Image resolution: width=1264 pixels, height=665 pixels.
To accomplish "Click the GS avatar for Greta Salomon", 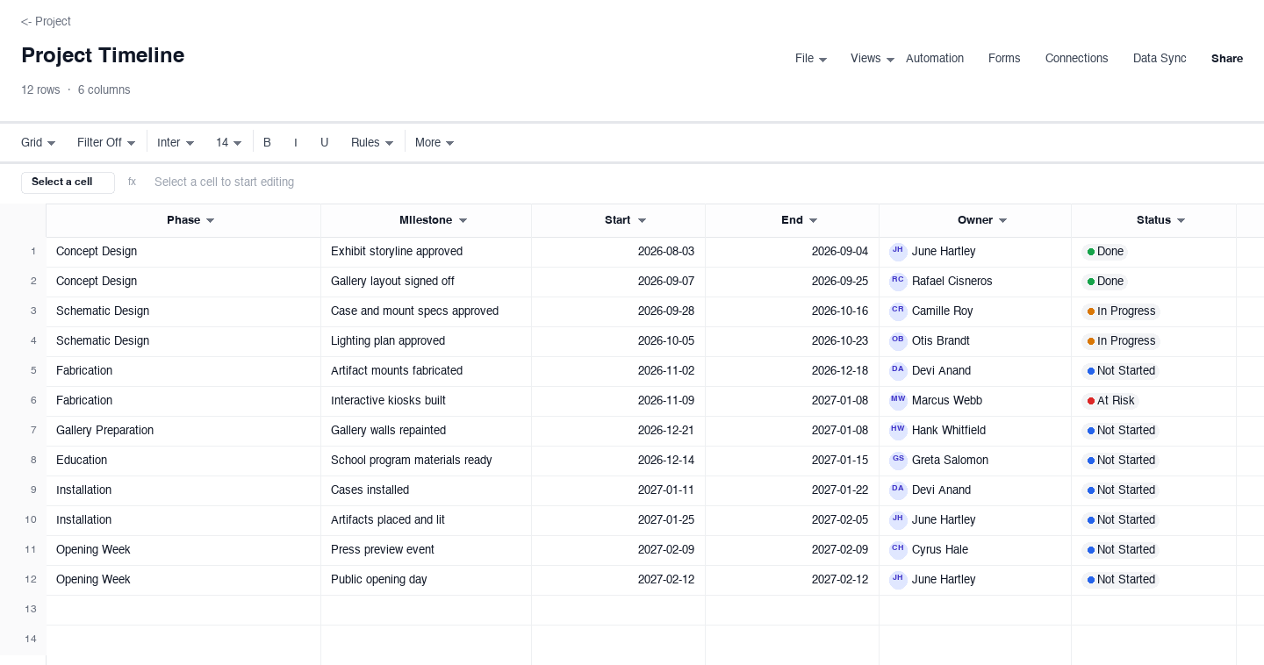I will click(898, 461).
